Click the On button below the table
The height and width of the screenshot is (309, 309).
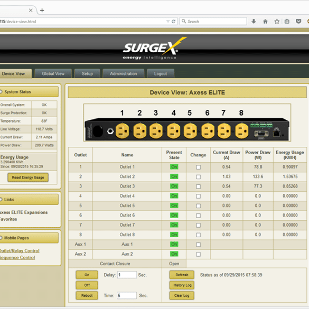coord(87,275)
